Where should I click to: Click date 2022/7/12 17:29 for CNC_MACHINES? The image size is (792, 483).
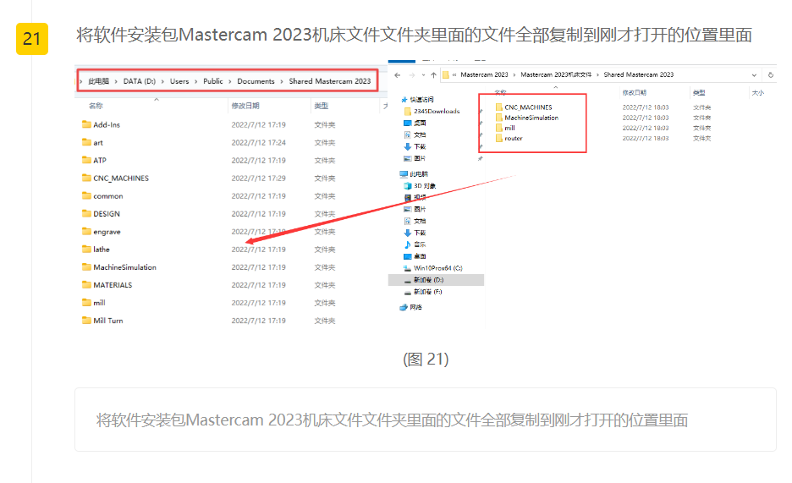(x=259, y=178)
